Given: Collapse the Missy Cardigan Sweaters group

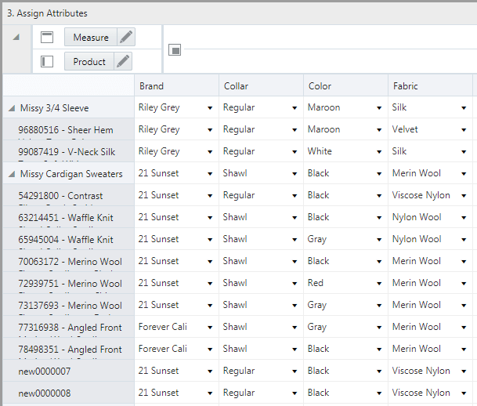Looking at the screenshot, I should point(12,174).
